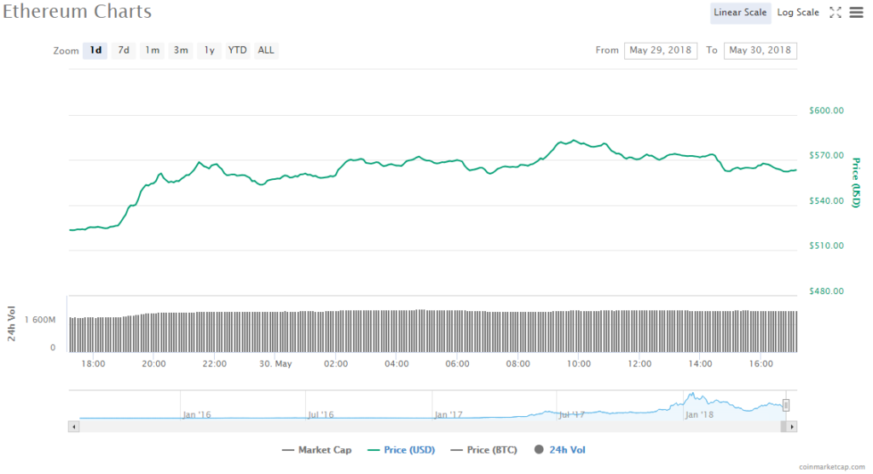Click Jul '16 in the navigator timeline
This screenshot has height=474, width=873.
tap(321, 414)
